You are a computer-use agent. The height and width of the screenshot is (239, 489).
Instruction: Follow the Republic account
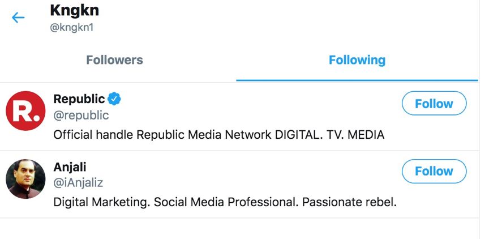[434, 104]
